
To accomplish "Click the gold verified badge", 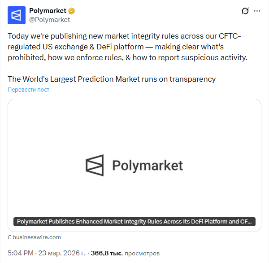I will pyautogui.click(x=71, y=11).
